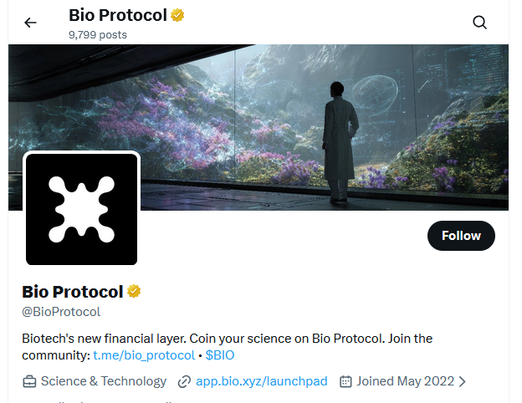Screen dimensions: 522x403
Task: Open search with the magnifier icon
Action: 479,23
